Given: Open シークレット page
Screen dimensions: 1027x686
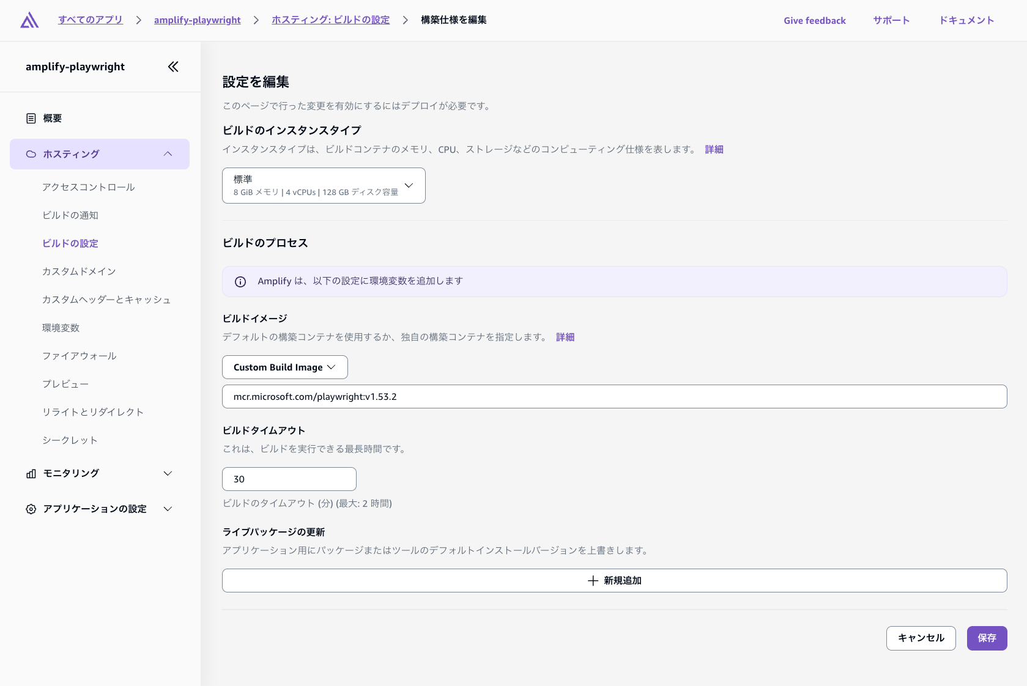Looking at the screenshot, I should (70, 440).
